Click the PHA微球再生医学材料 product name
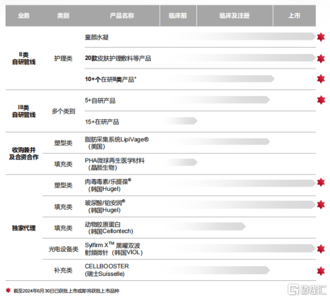Image resolution: width=330 pixels, height=299 pixels. 115,164
